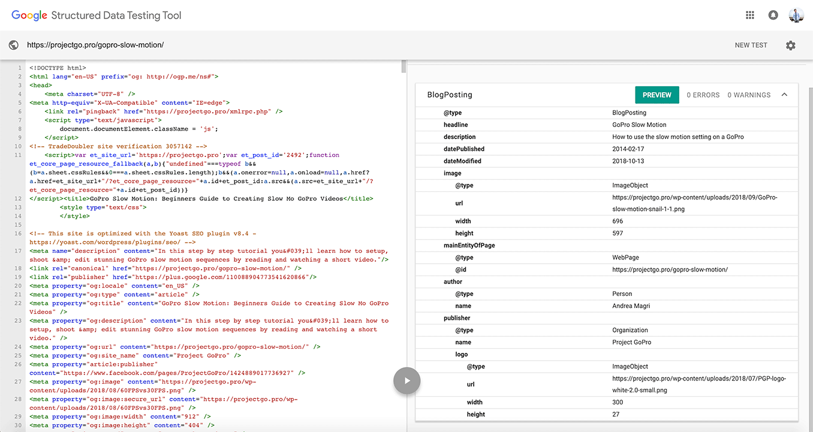Viewport: 813px width, 432px height.
Task: Click the mainEntityOfPage @id URL value
Action: 670,270
